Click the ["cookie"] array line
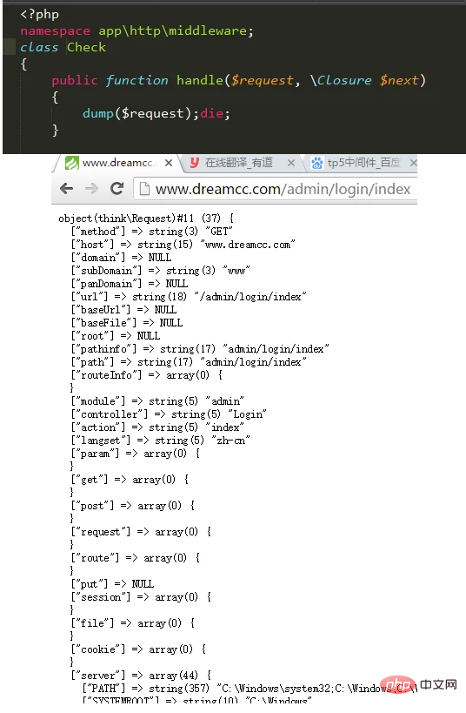466x713 pixels. click(x=138, y=649)
